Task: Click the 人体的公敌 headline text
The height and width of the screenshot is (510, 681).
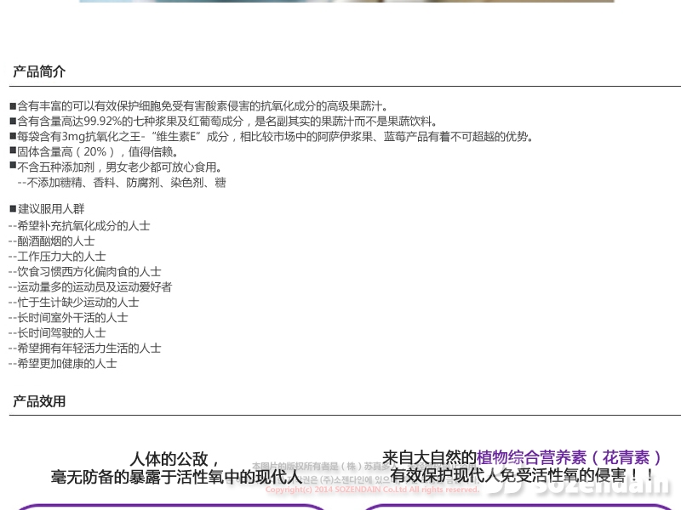Action: pyautogui.click(x=175, y=459)
